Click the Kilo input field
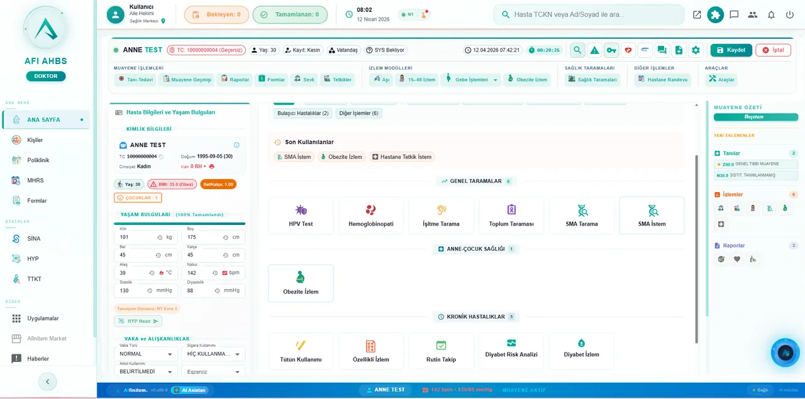The height and width of the screenshot is (399, 805). [x=146, y=238]
